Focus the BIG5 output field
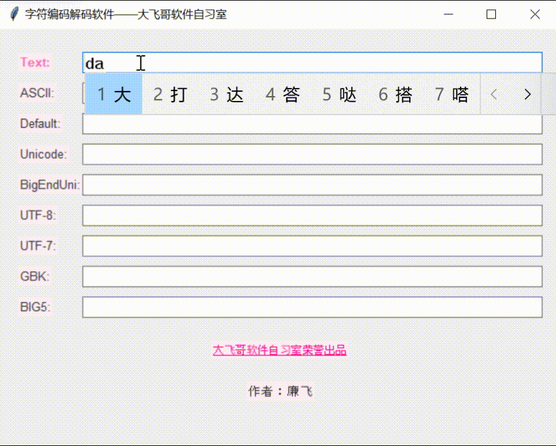This screenshot has width=556, height=446. point(312,307)
